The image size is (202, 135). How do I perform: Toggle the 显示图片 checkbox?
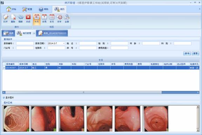click(4, 97)
